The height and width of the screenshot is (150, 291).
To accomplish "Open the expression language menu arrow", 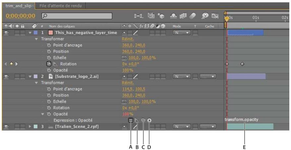I will pos(149,120).
